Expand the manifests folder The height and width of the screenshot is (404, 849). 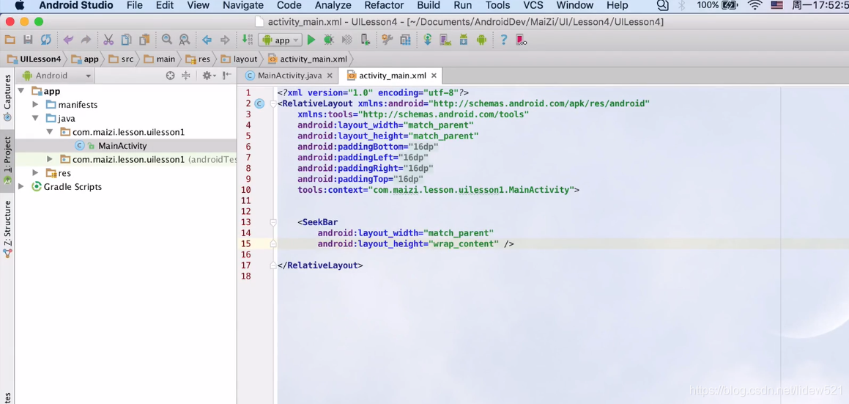35,105
